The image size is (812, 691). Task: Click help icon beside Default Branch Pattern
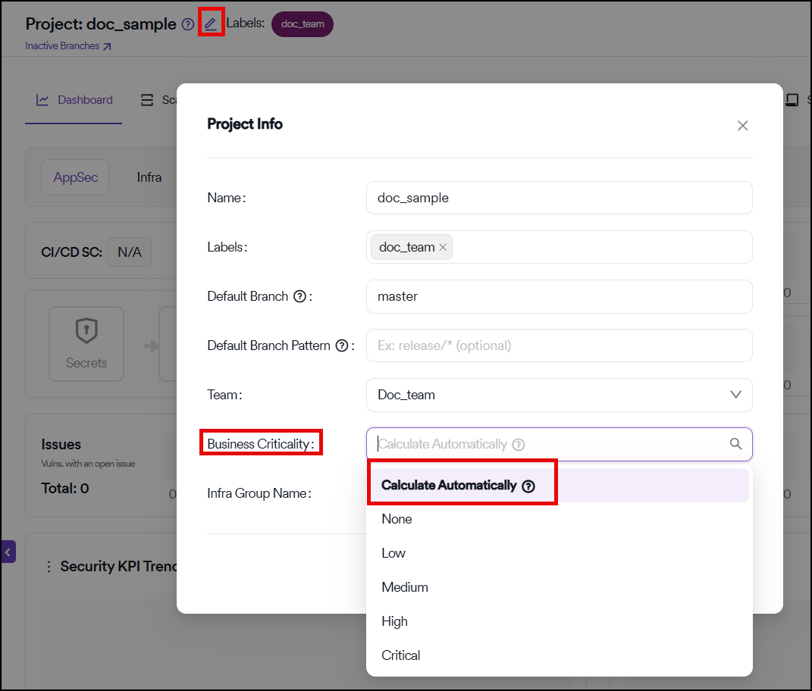point(342,345)
